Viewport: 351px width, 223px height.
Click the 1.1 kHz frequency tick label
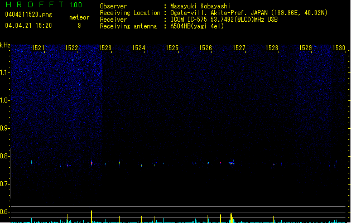tap(4, 72)
